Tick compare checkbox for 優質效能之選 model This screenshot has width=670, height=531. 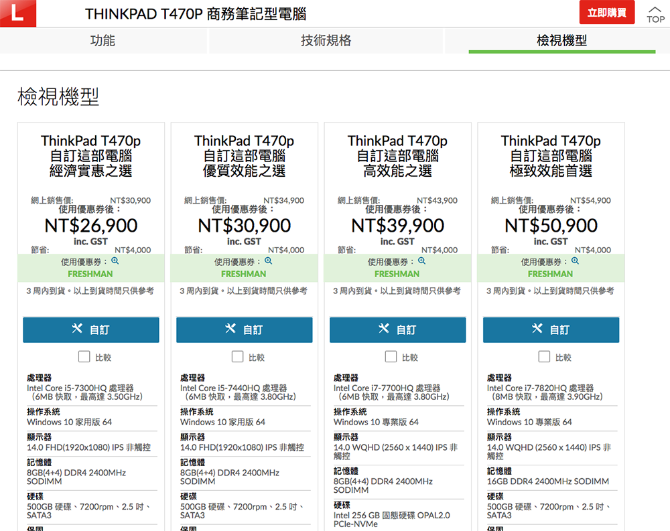pos(238,357)
